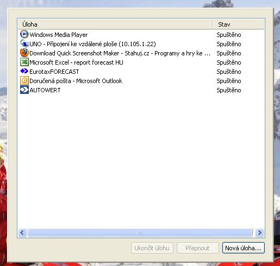Click the horizontal scrollbar right arrow
This screenshot has width=280, height=266.
tap(260, 232)
